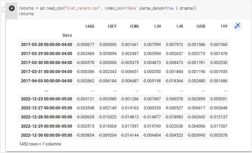Select the IDEV column header
252x153 pixels.
tap(112, 26)
